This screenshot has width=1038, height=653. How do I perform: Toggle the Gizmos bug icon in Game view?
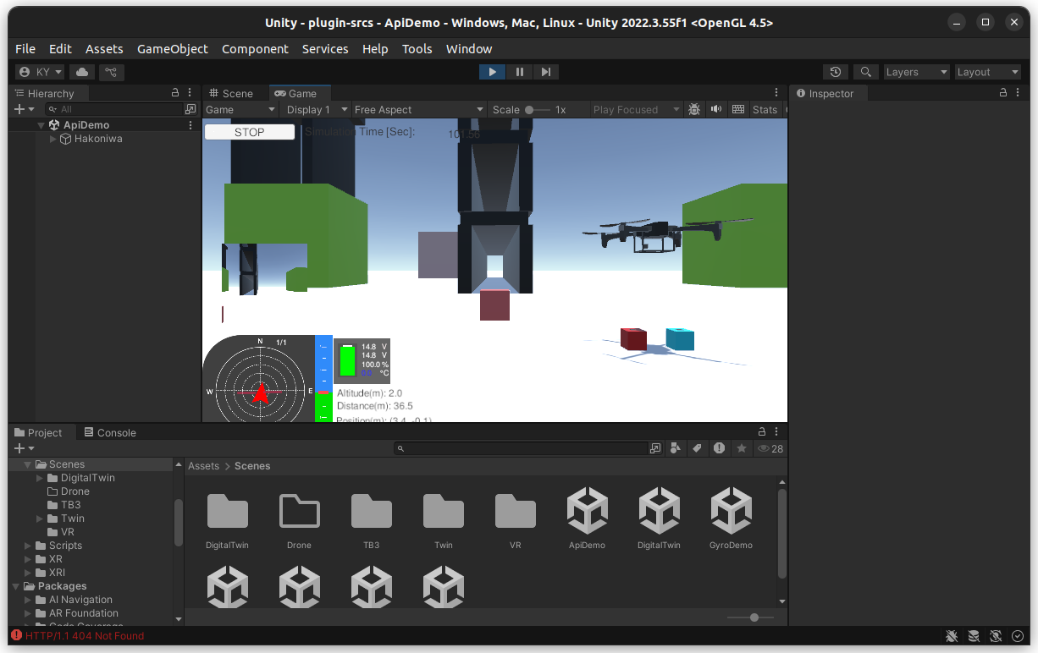pos(694,109)
